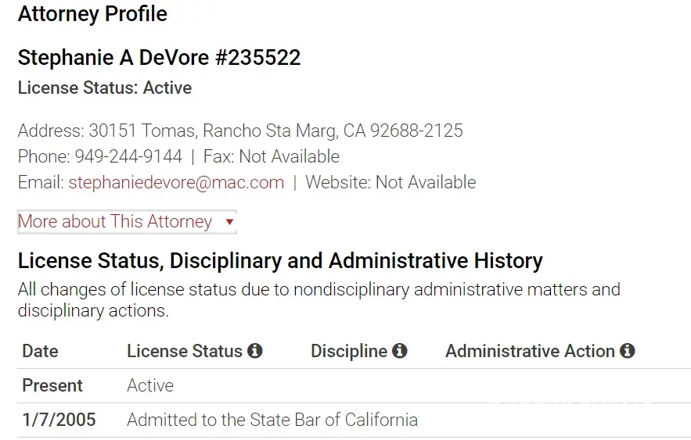This screenshot has height=440, width=691.
Task: Click the info icon next to Discipline
Action: 400,352
